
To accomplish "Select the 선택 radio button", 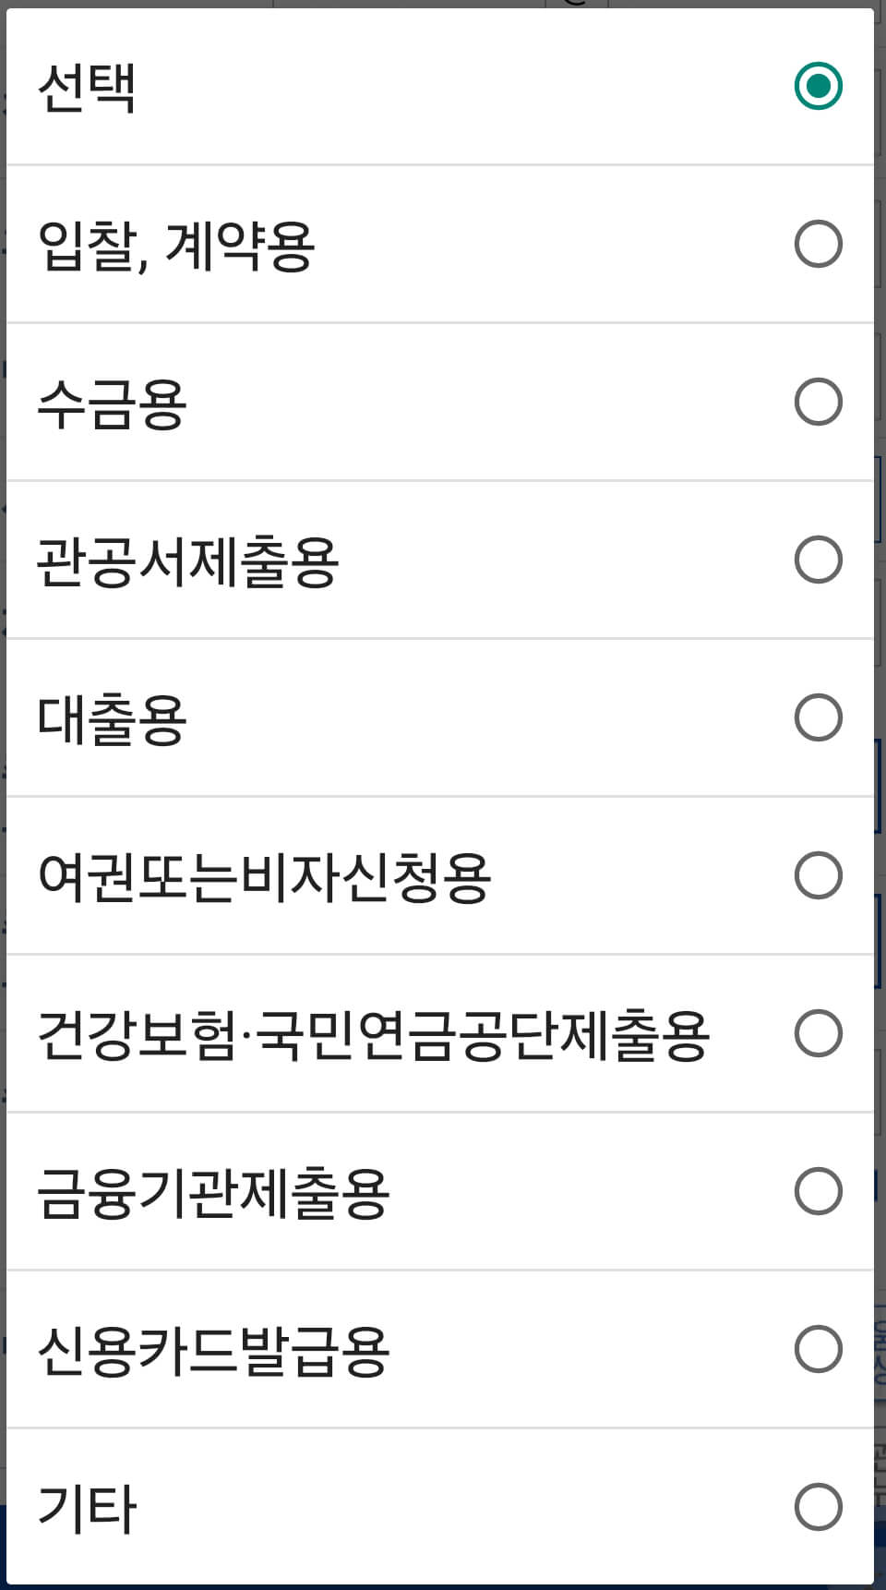I will point(818,88).
